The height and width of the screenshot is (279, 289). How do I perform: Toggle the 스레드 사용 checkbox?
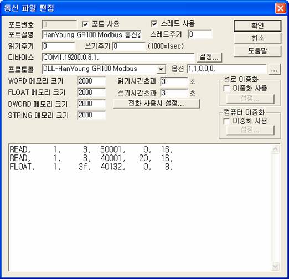tap(154, 23)
